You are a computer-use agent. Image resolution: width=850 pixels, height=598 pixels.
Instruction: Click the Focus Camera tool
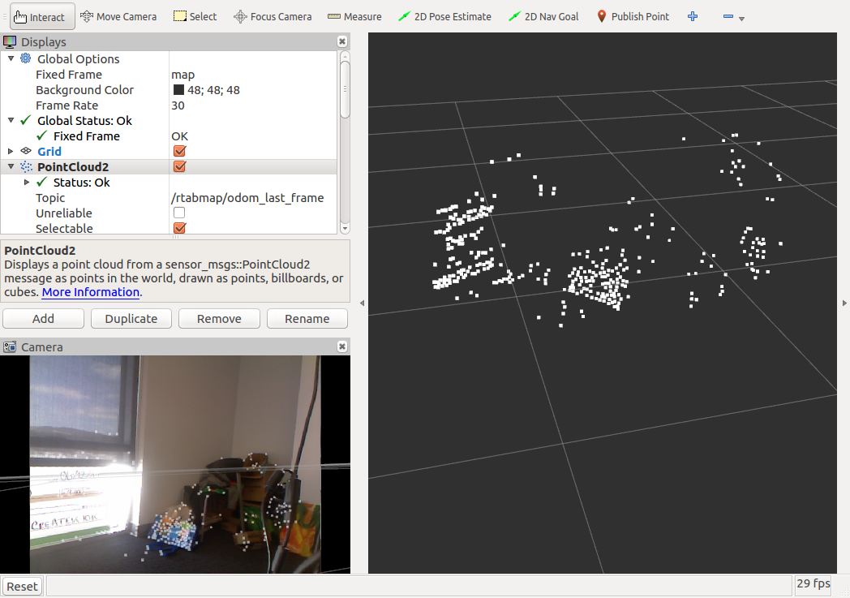[273, 16]
